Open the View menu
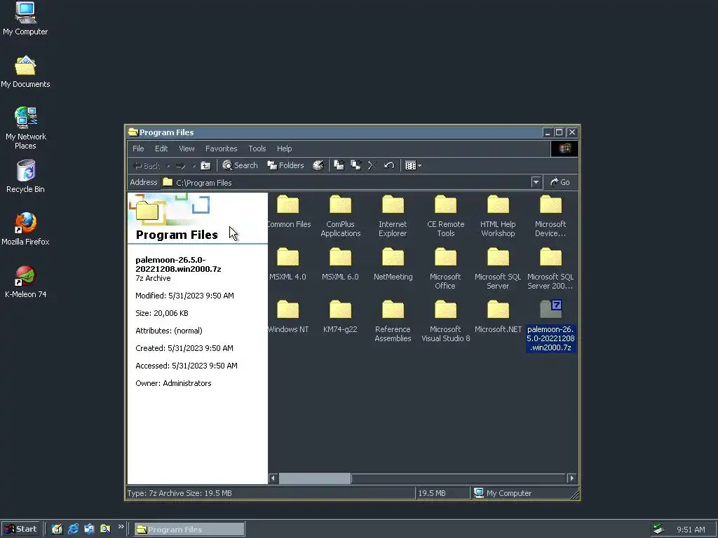718x538 pixels. coord(187,149)
